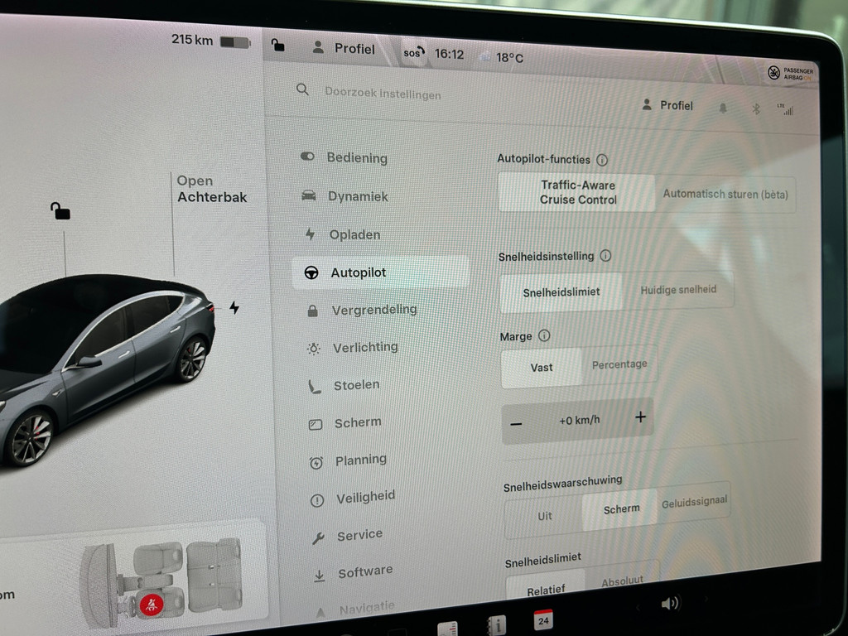This screenshot has height=636, width=848.
Task: Click the Software download icon
Action: click(x=320, y=576)
